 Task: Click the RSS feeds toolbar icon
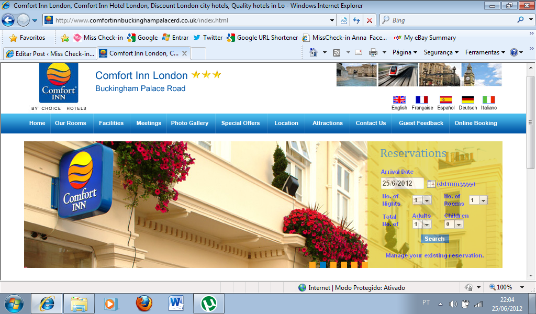[x=337, y=52]
